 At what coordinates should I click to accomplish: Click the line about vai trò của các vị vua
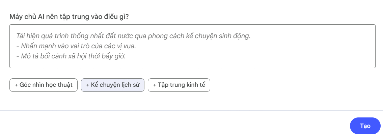76,46
